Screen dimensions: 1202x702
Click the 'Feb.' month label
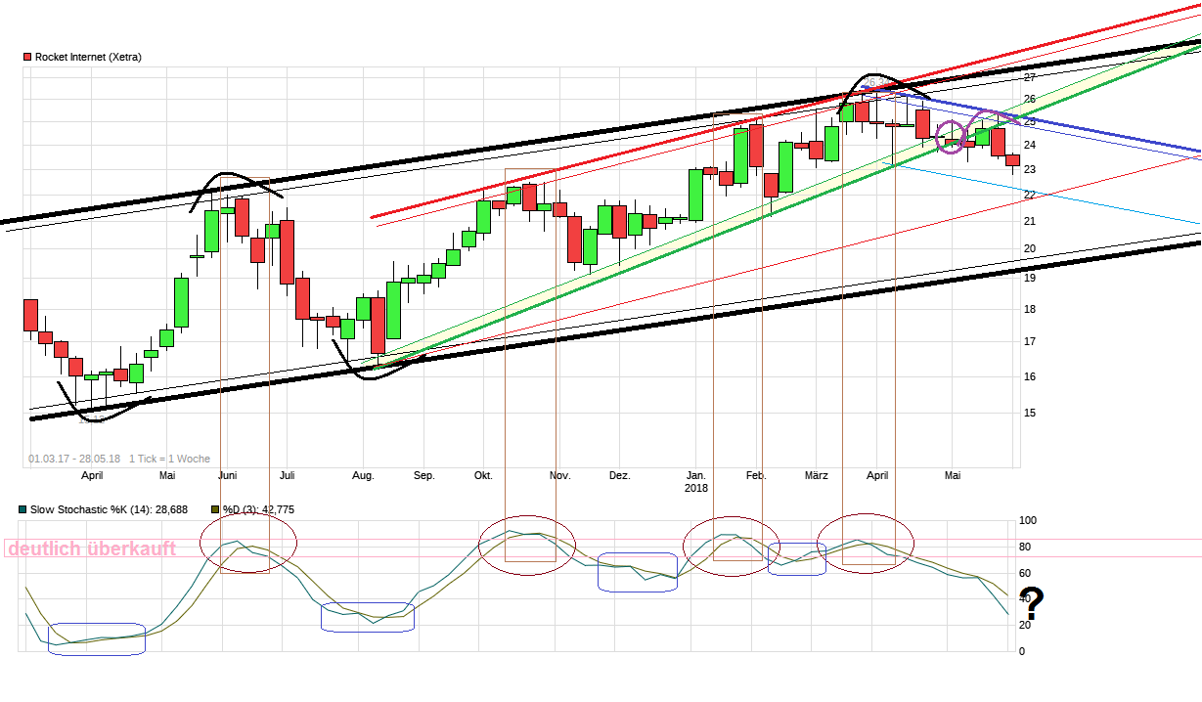(756, 476)
